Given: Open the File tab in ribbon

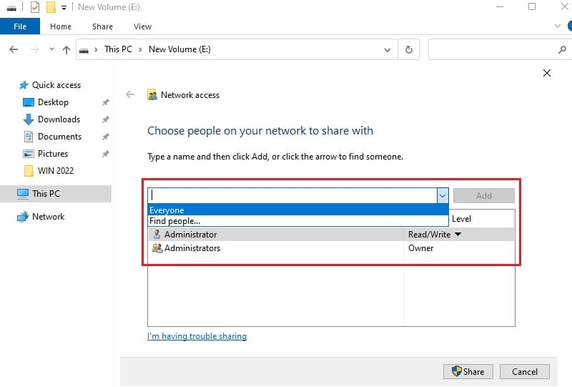Looking at the screenshot, I should point(20,26).
